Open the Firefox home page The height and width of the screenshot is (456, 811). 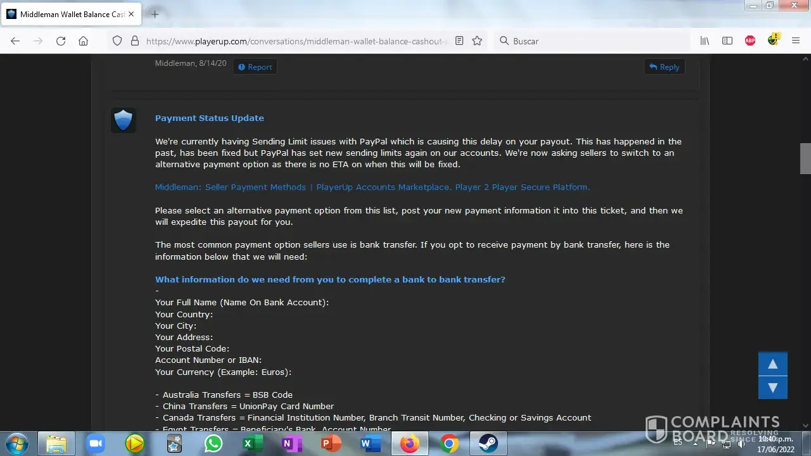(x=83, y=41)
